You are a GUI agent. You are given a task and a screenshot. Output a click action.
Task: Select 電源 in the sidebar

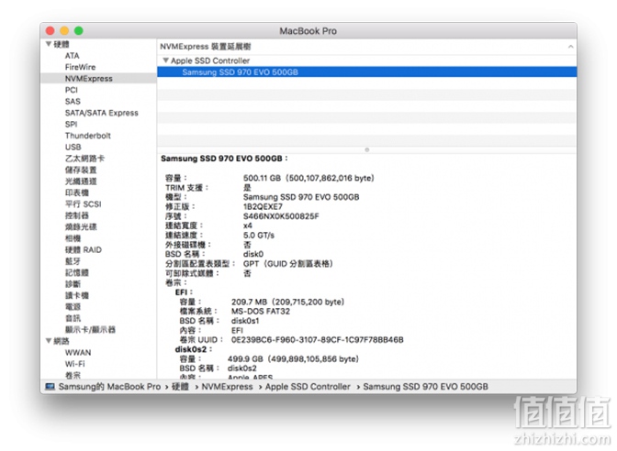(x=73, y=306)
